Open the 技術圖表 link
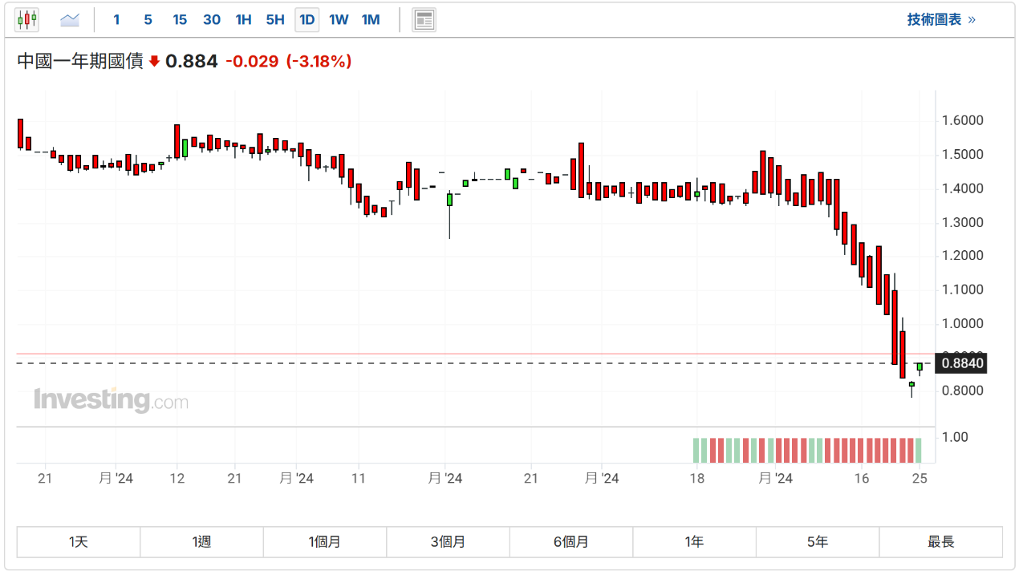The width and height of the screenshot is (1019, 575). pos(941,19)
